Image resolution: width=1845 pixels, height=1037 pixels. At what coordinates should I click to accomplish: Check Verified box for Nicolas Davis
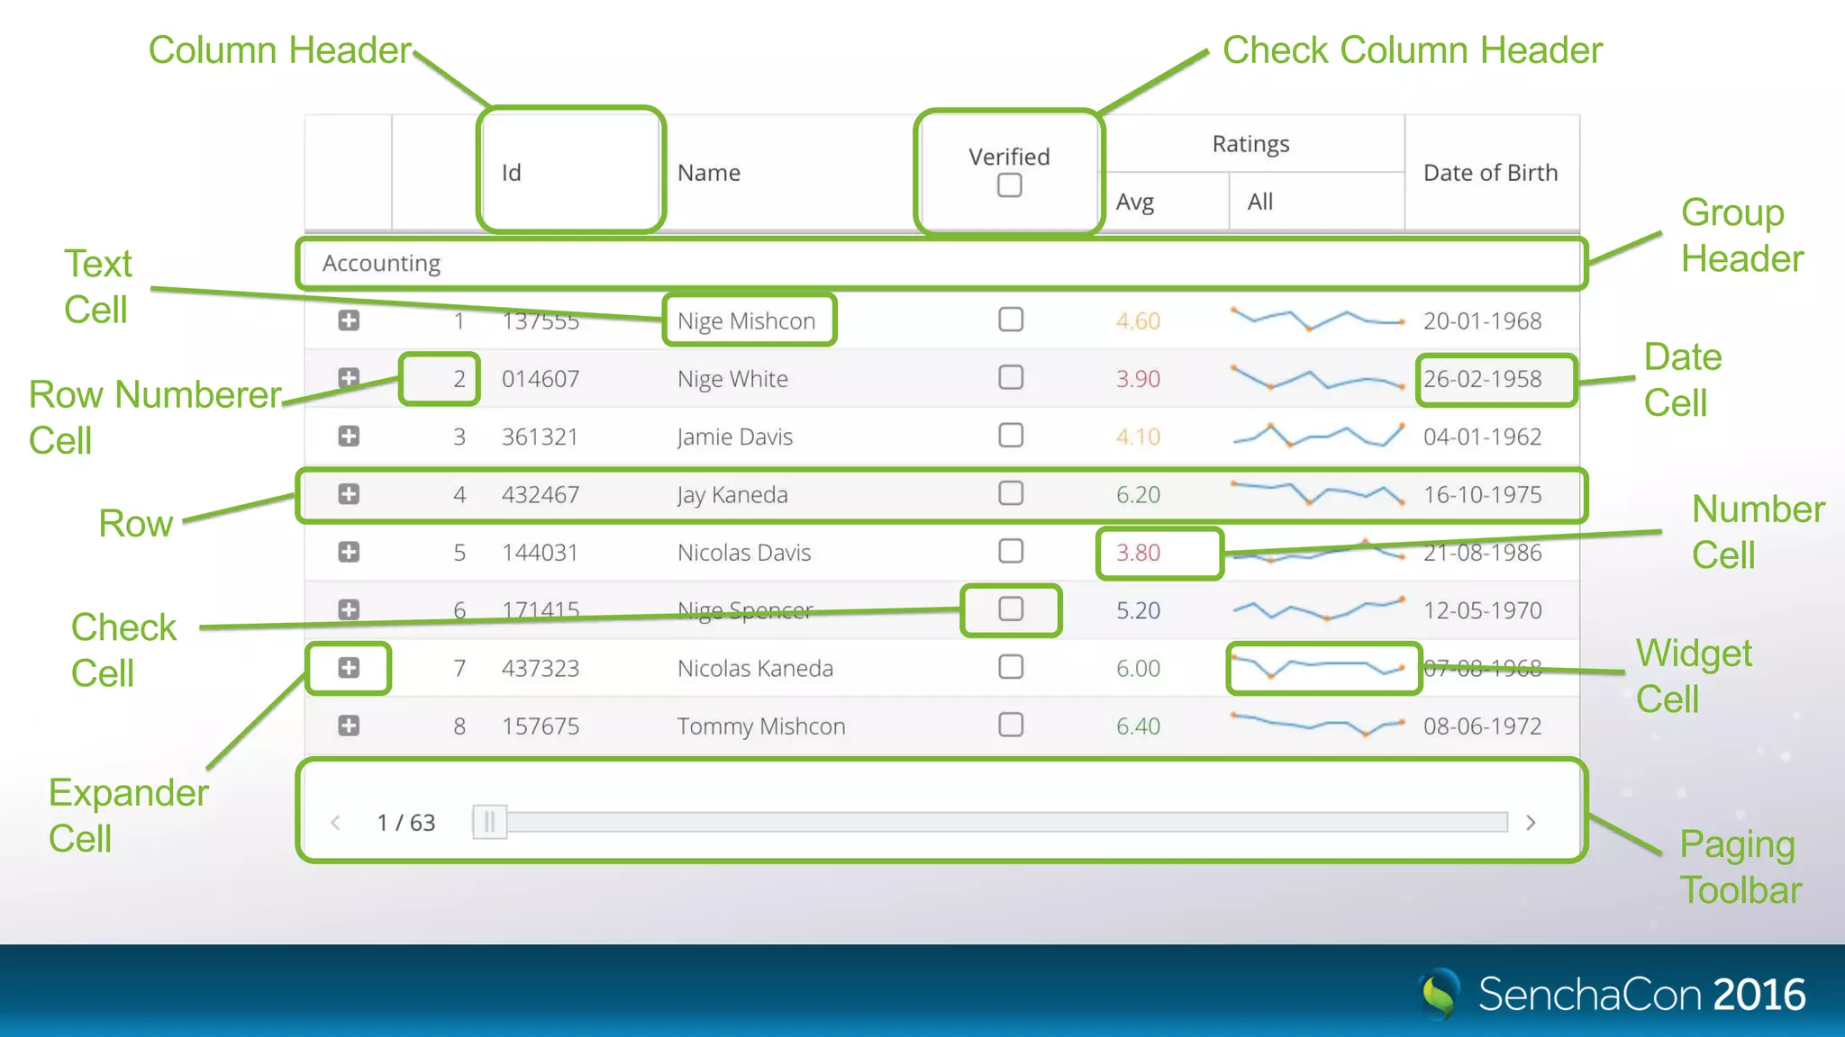1011,551
